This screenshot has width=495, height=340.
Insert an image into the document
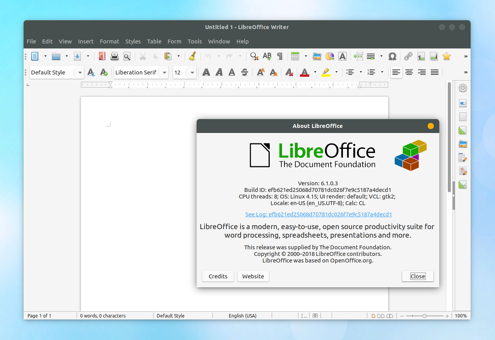tap(317, 56)
